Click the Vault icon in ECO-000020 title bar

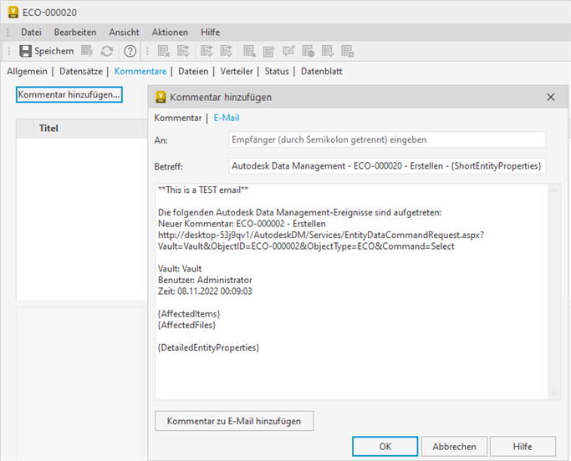point(13,13)
